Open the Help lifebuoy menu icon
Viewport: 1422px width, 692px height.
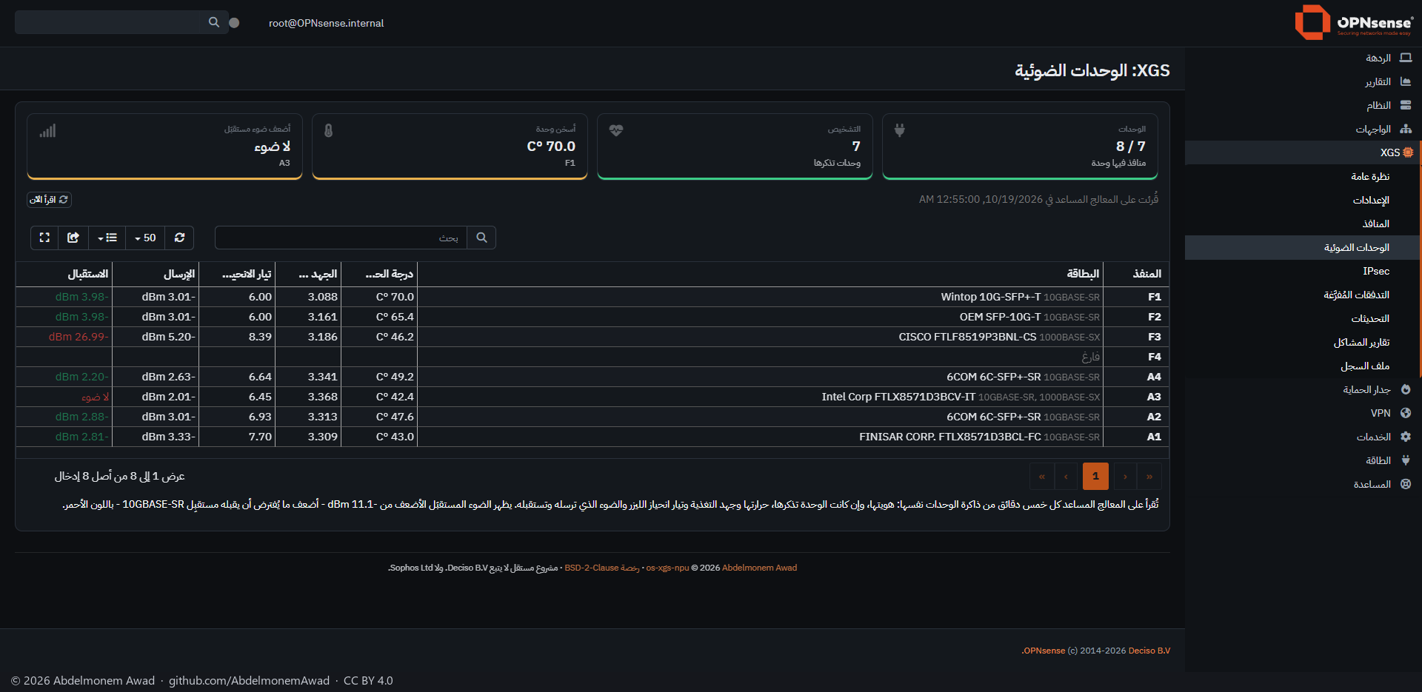1406,484
